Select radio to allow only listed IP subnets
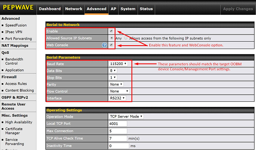Image resolution: width=256 pixels, height=150 pixels. 126,38
